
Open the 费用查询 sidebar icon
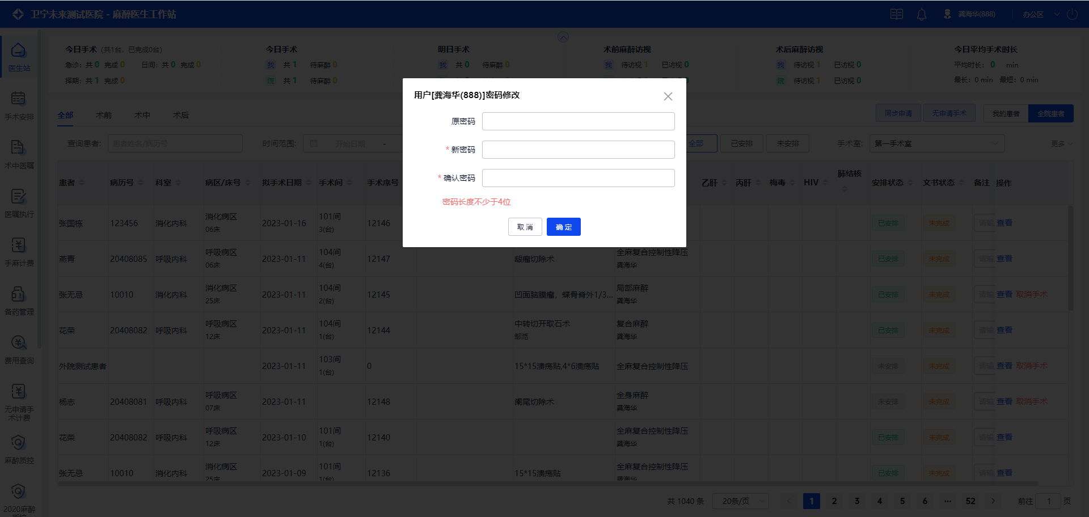(19, 343)
